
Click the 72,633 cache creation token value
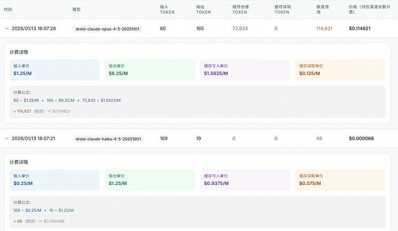coord(240,29)
